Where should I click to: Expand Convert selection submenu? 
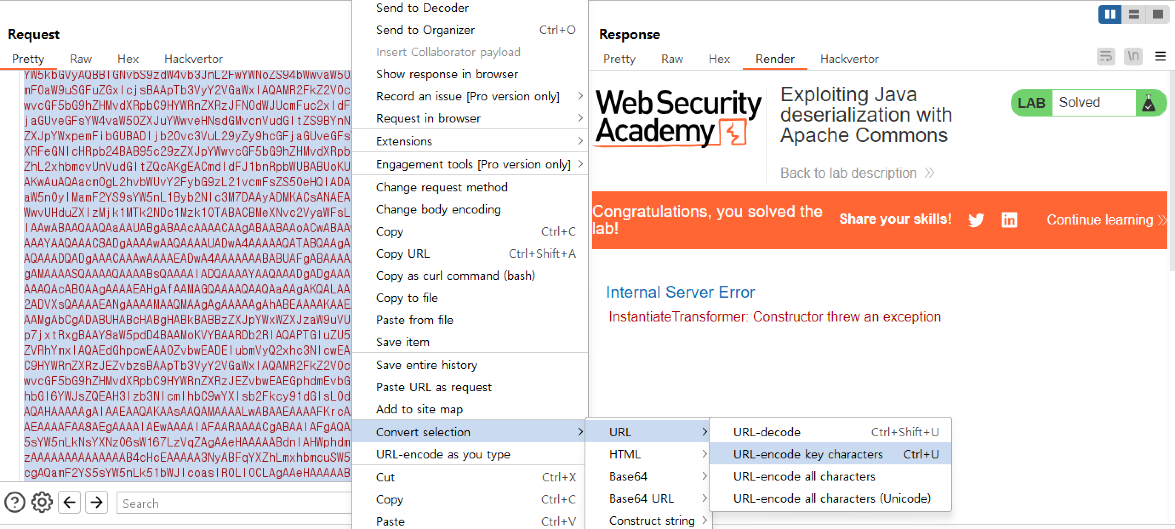[470, 432]
